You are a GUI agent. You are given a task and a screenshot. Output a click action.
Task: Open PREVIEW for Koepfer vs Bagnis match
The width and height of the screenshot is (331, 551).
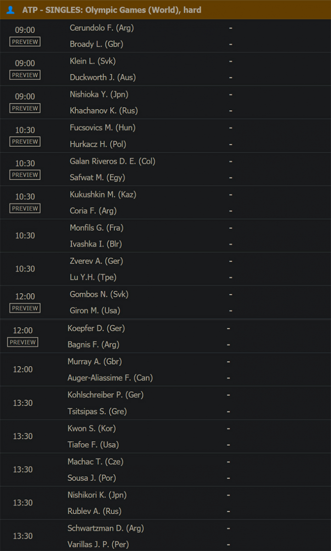pyautogui.click(x=23, y=342)
